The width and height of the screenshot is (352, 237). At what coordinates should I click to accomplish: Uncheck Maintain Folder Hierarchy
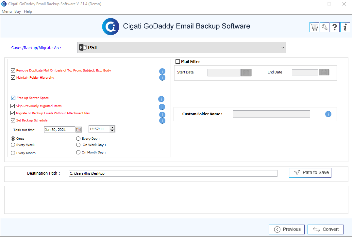click(x=13, y=78)
